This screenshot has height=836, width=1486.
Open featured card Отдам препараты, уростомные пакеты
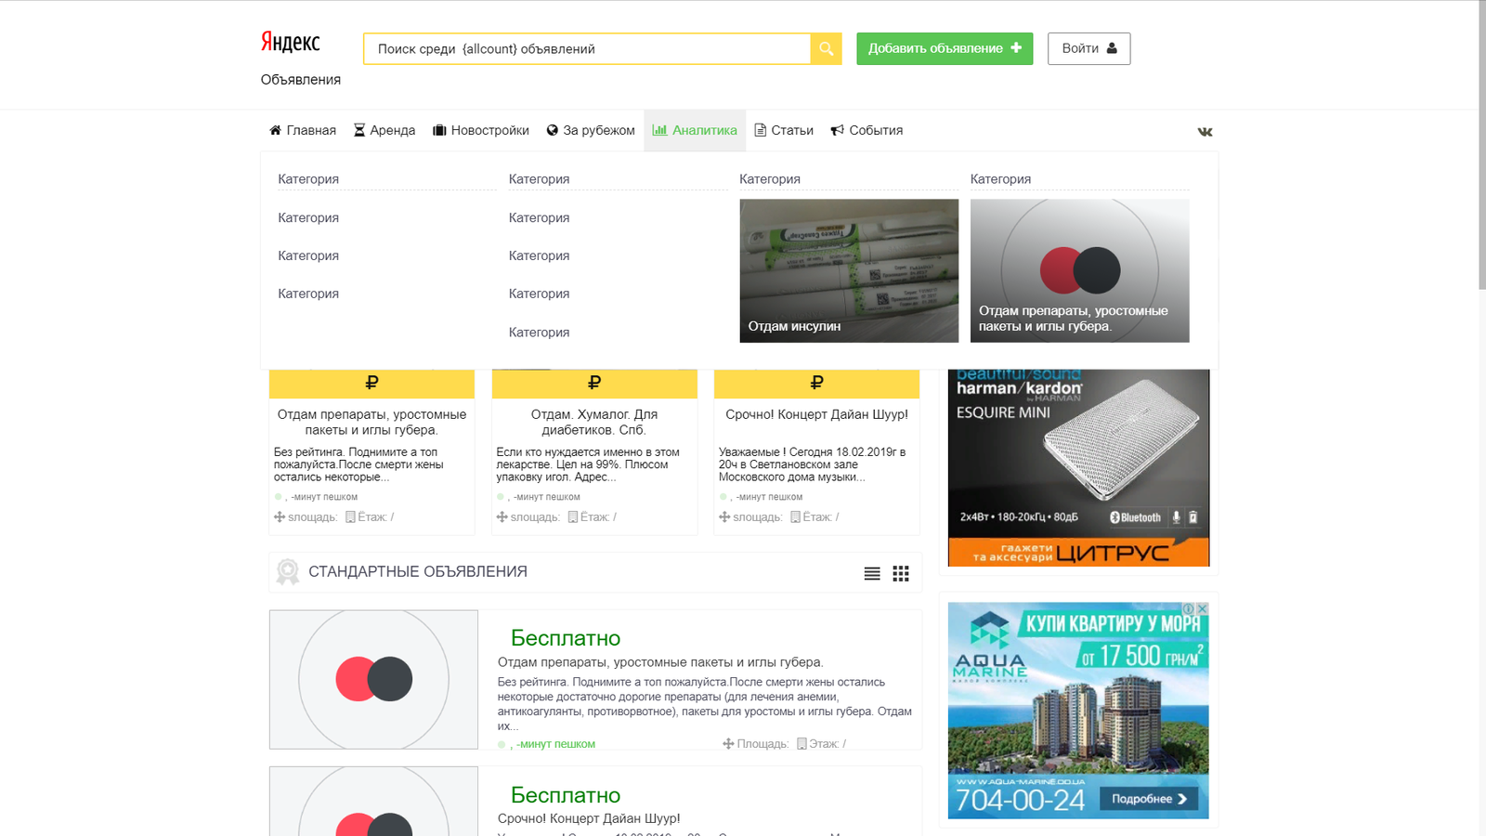pyautogui.click(x=371, y=423)
